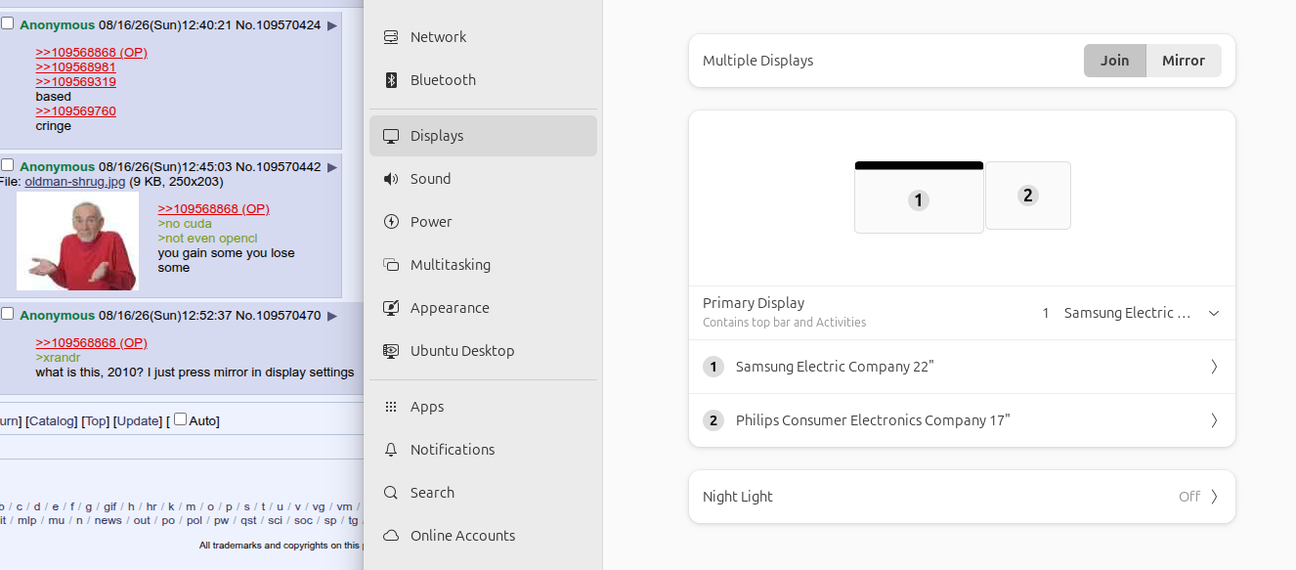This screenshot has width=1296, height=570.
Task: Tick the checkbox for post No.109570424
Action: (x=7, y=23)
